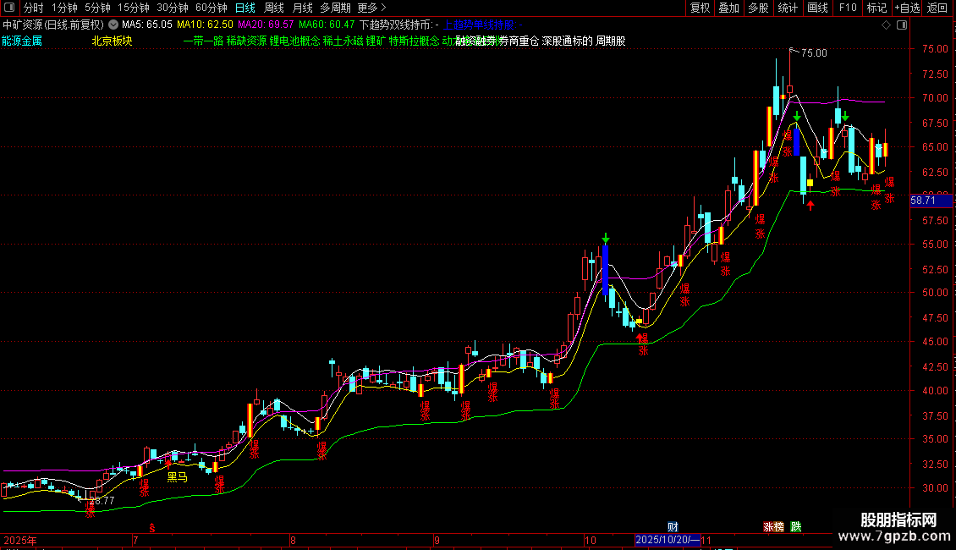Screen dimensions: 956x550
Task: Click the 财 marker on timeline
Action: click(673, 527)
